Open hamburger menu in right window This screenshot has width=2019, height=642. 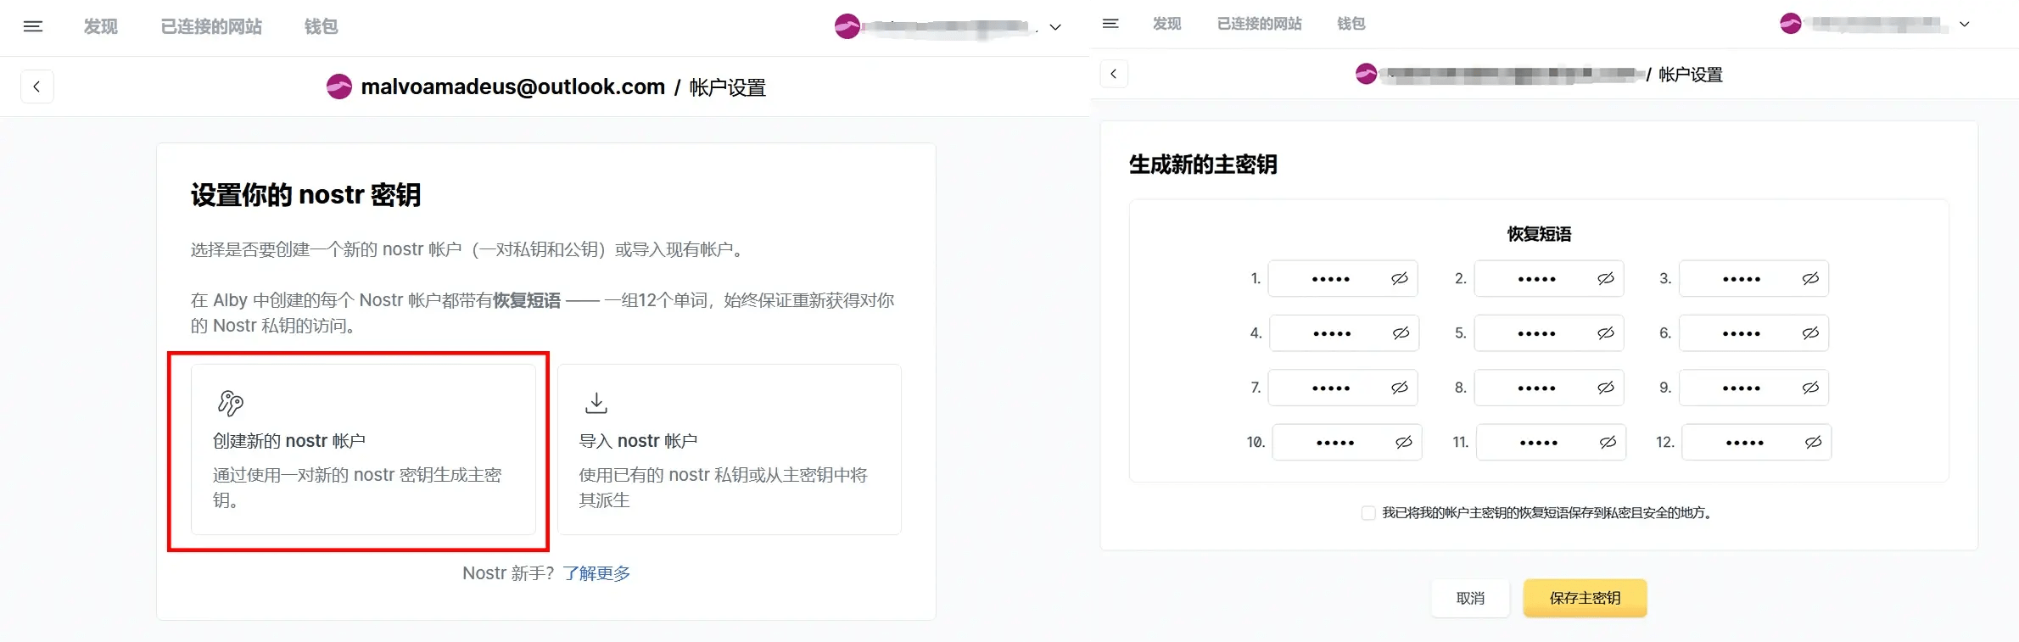pos(1110,24)
